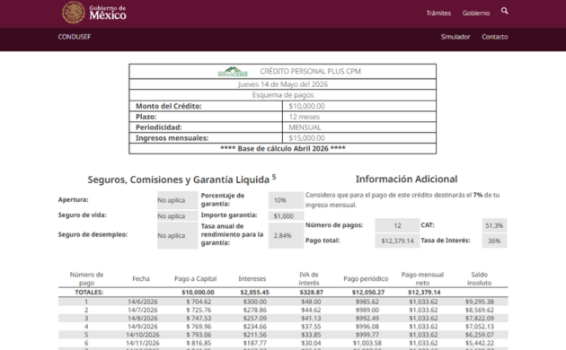Image resolution: width=566 pixels, height=350 pixels.
Task: Open the Trámites menu
Action: (438, 13)
